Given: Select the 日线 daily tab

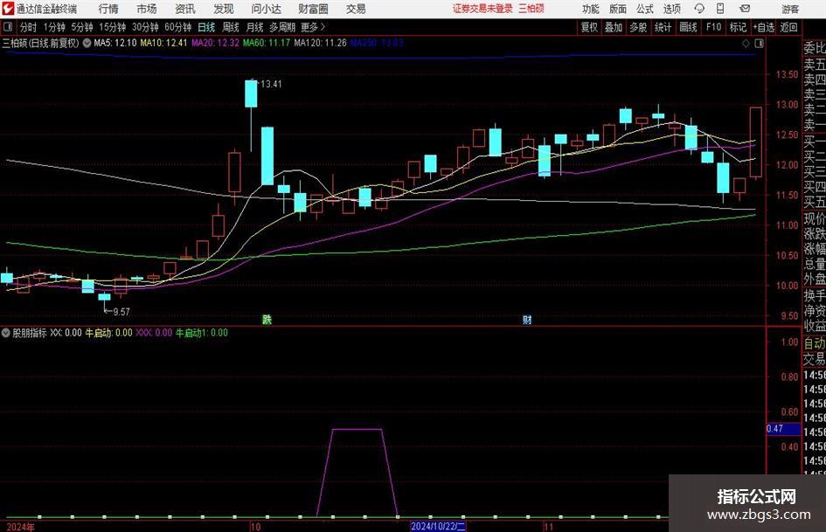Looking at the screenshot, I should (x=206, y=27).
